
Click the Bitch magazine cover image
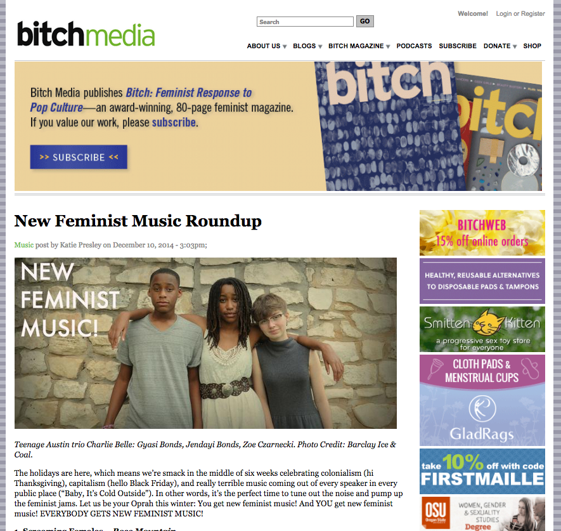(427, 126)
